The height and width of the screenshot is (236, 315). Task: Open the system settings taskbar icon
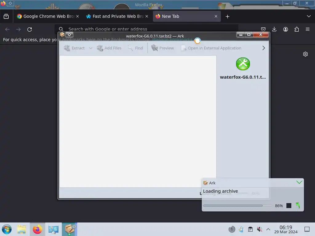point(54,229)
